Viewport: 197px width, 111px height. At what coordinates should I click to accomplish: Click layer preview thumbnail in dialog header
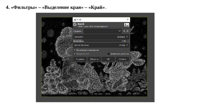point(127,25)
